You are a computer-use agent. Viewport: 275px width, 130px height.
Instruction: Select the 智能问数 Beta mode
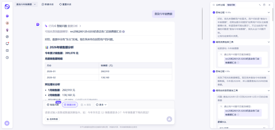53,105
